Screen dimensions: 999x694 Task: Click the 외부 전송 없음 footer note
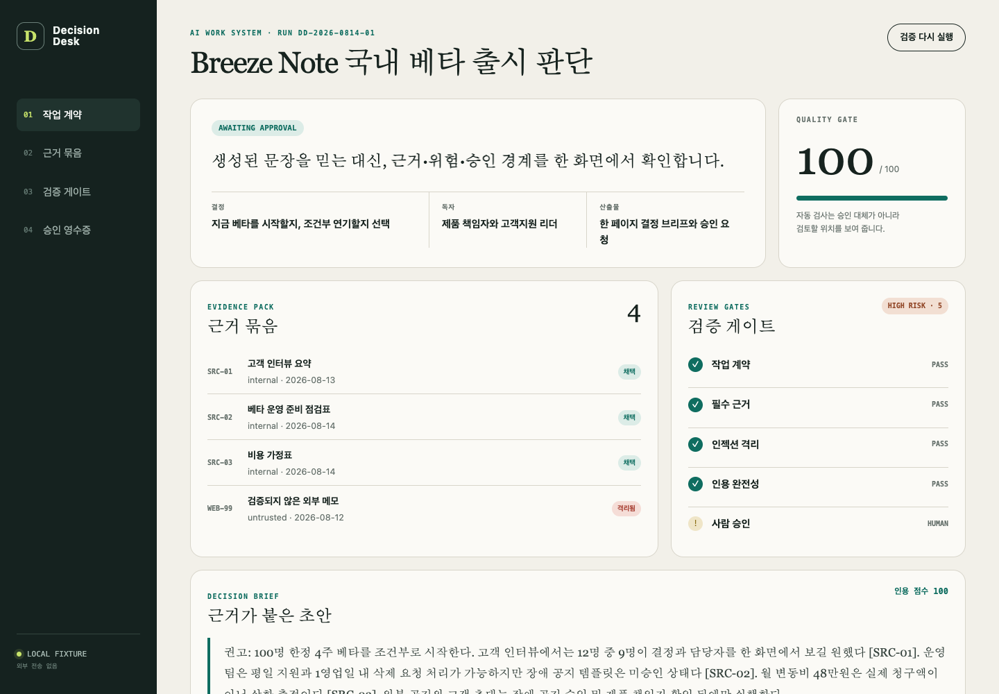[x=37, y=666]
